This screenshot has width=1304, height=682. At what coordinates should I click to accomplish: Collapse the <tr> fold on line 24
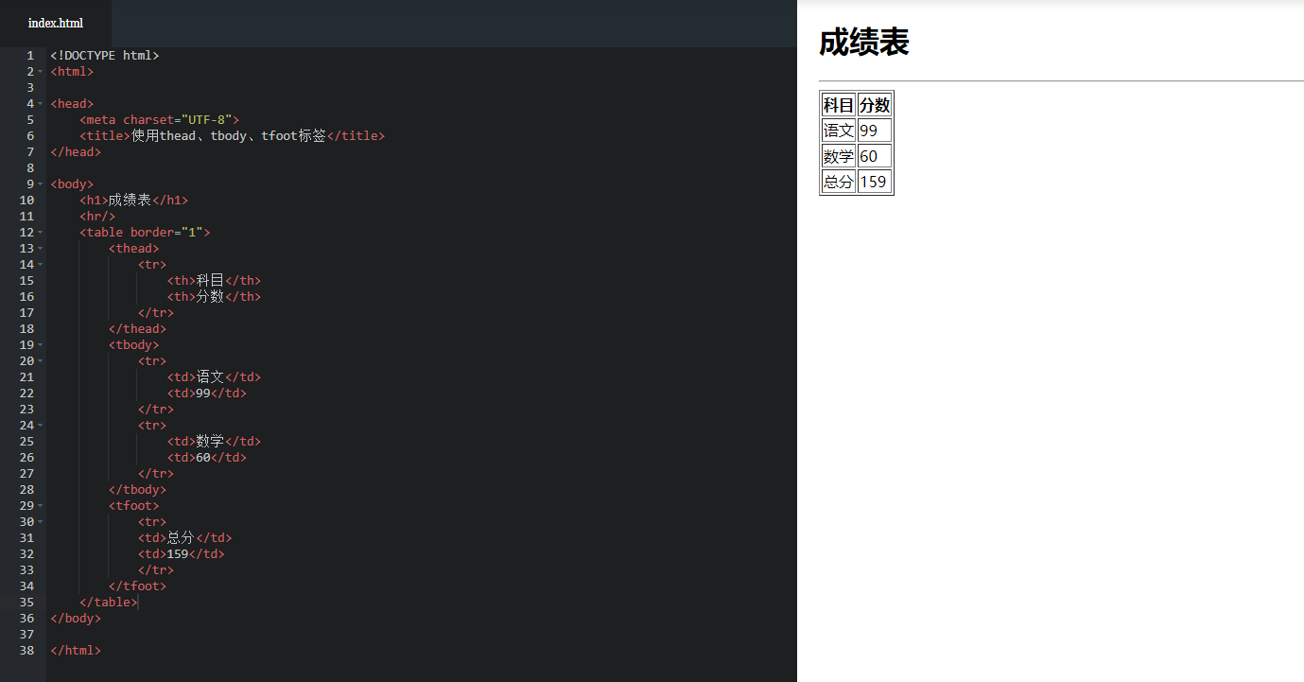[40, 425]
